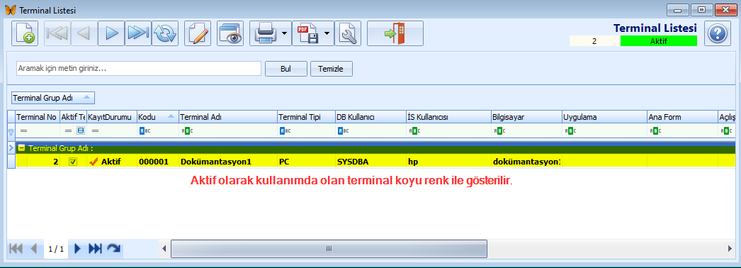Refresh the terminal list
741x268 pixels.
[x=165, y=33]
